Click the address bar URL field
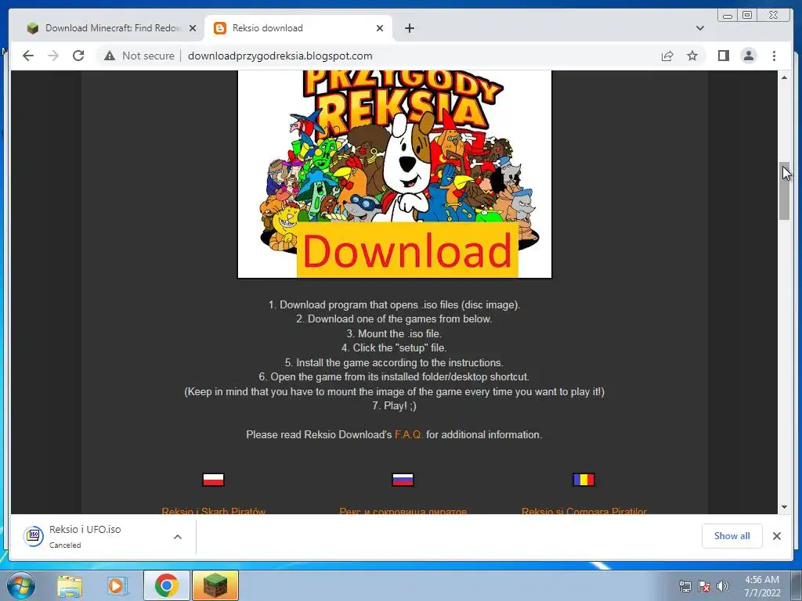The height and width of the screenshot is (601, 802). [x=280, y=56]
